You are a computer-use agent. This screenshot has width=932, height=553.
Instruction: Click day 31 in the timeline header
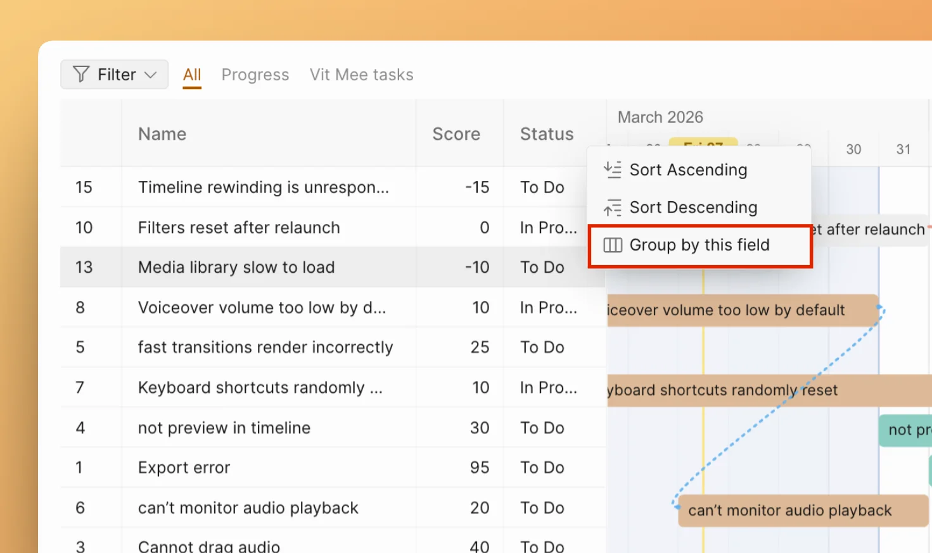pyautogui.click(x=903, y=149)
